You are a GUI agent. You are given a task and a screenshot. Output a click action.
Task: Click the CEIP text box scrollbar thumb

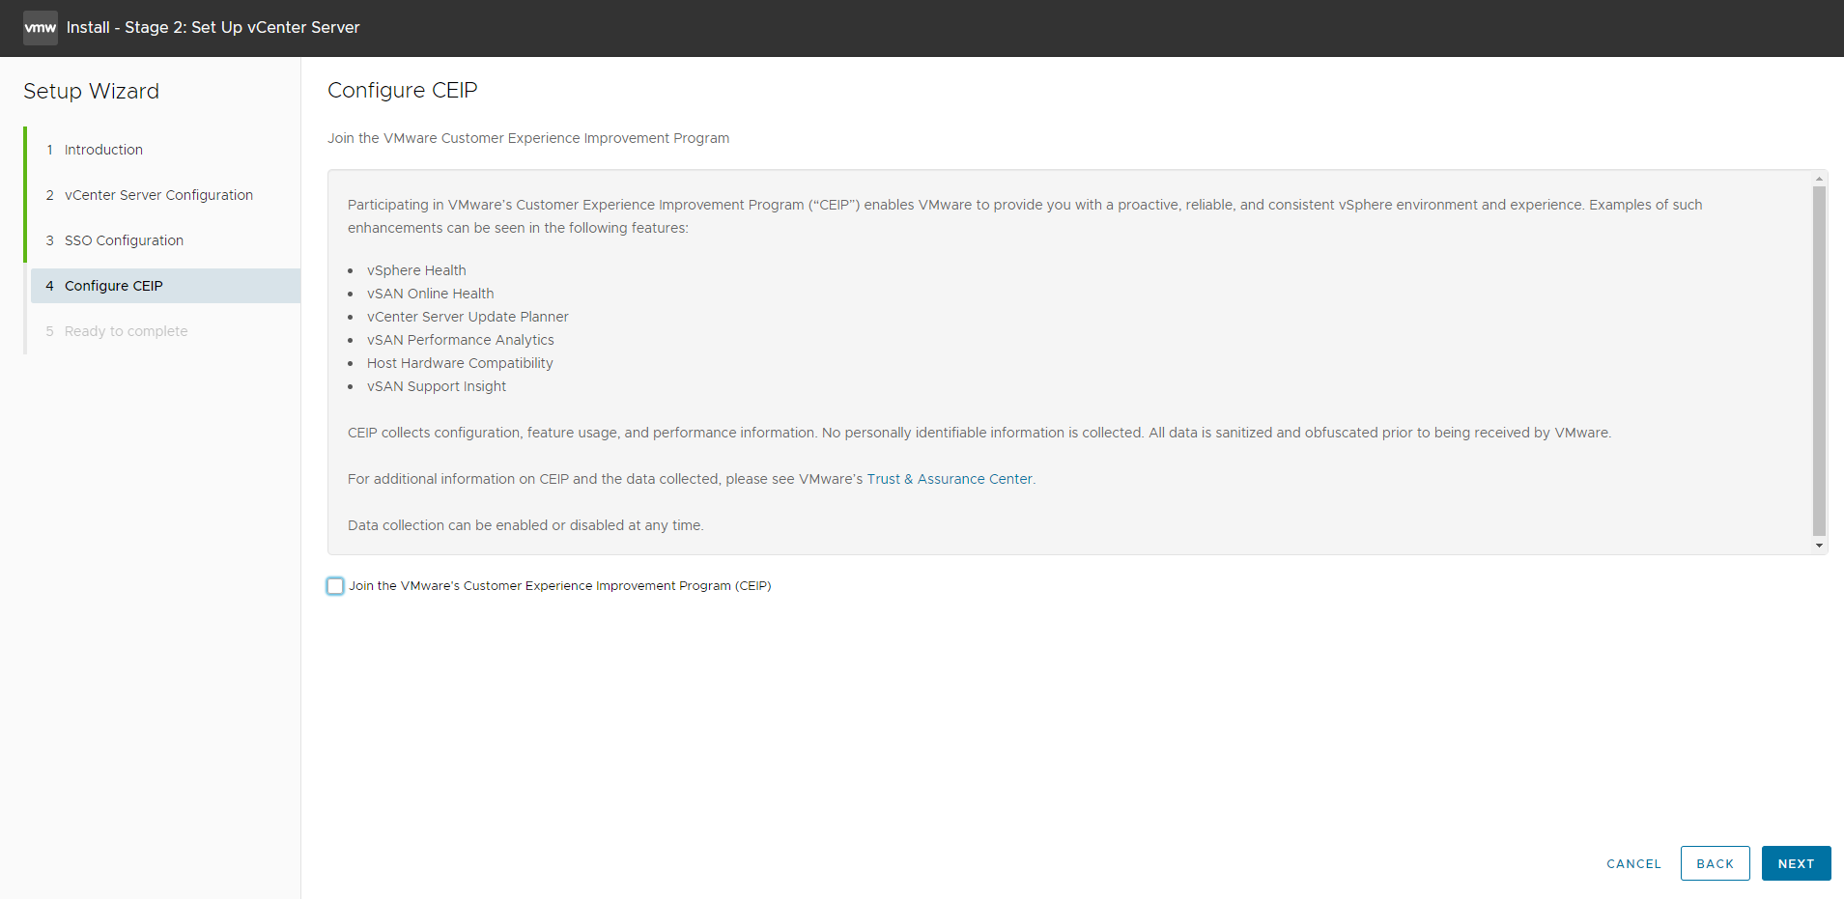click(x=1819, y=360)
